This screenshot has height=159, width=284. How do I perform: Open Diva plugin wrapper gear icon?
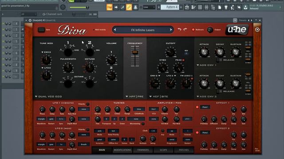pyautogui.click(x=30, y=20)
